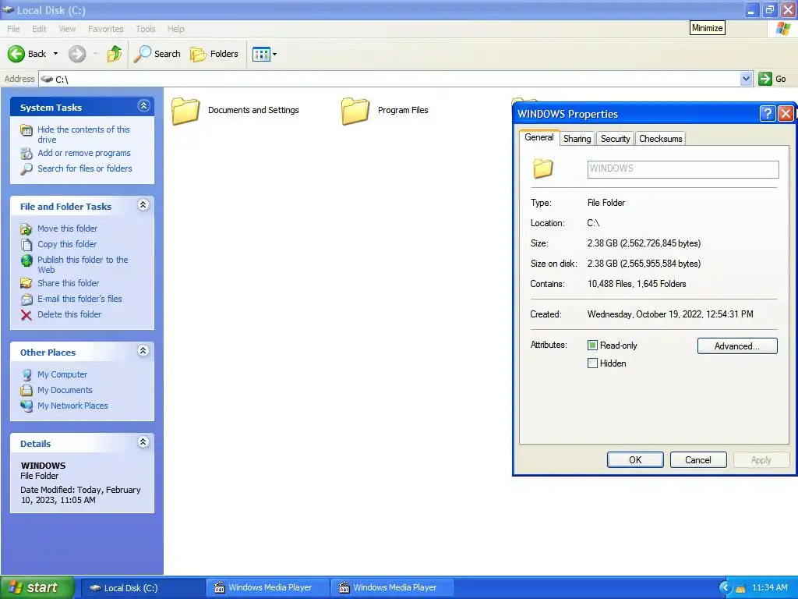Click the start button

pyautogui.click(x=37, y=588)
